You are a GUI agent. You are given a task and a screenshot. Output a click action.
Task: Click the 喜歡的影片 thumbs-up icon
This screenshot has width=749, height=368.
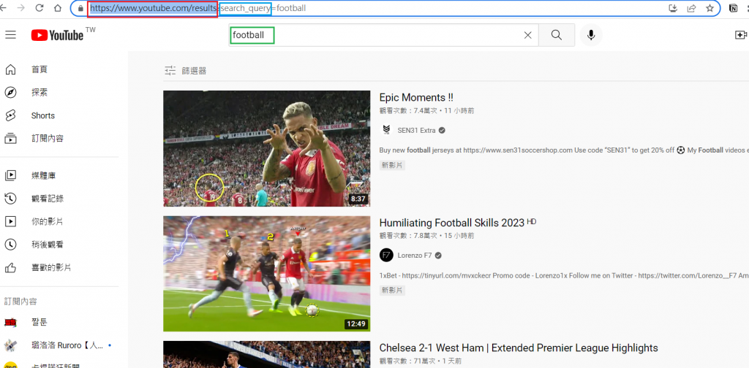click(x=10, y=267)
